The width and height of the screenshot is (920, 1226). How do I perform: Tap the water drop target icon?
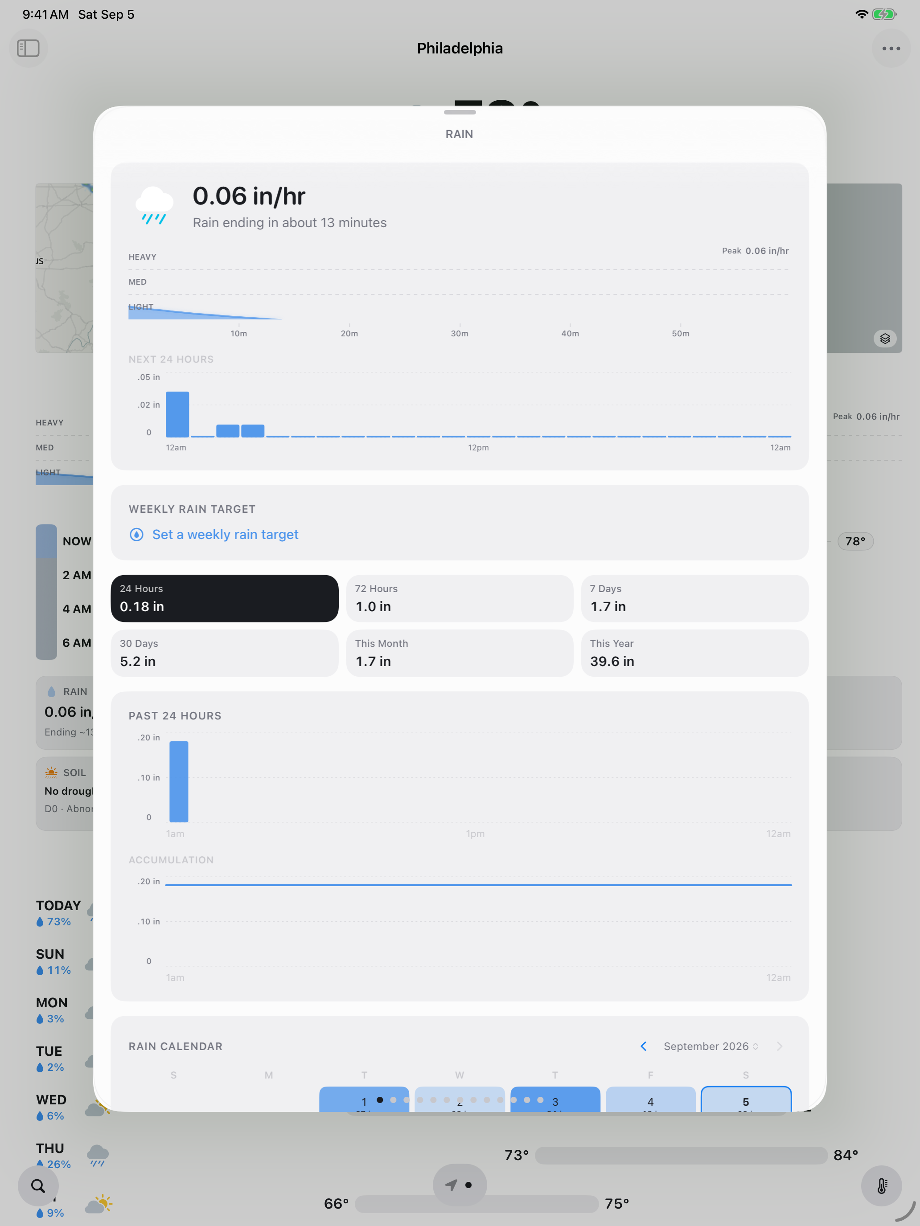pyautogui.click(x=136, y=534)
